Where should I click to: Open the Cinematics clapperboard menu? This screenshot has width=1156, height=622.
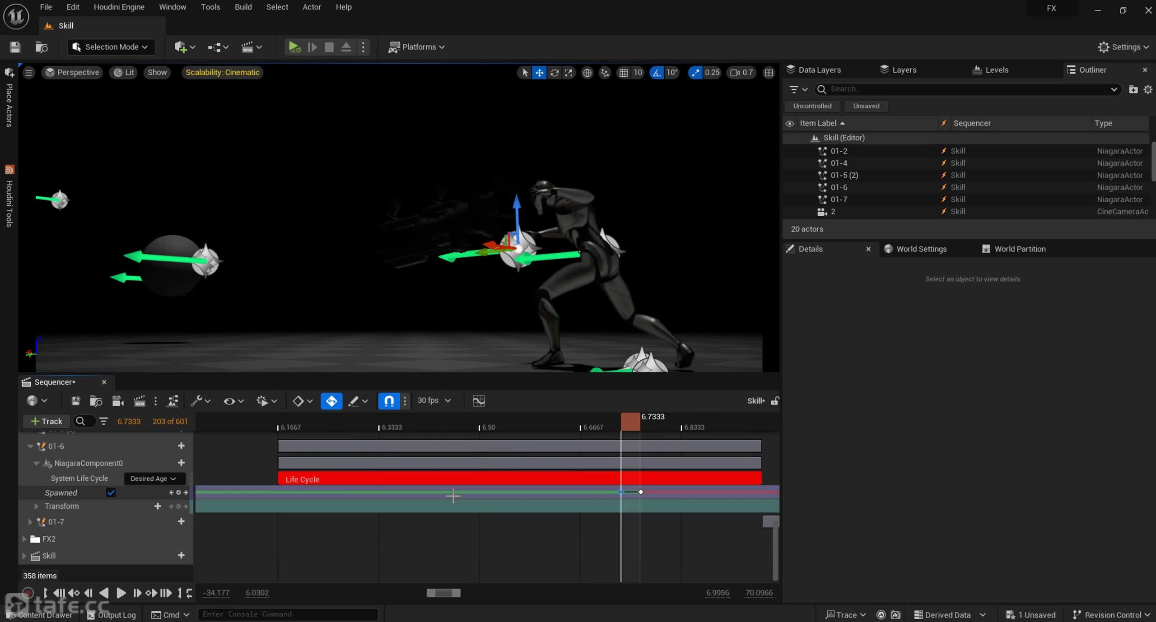(x=252, y=47)
